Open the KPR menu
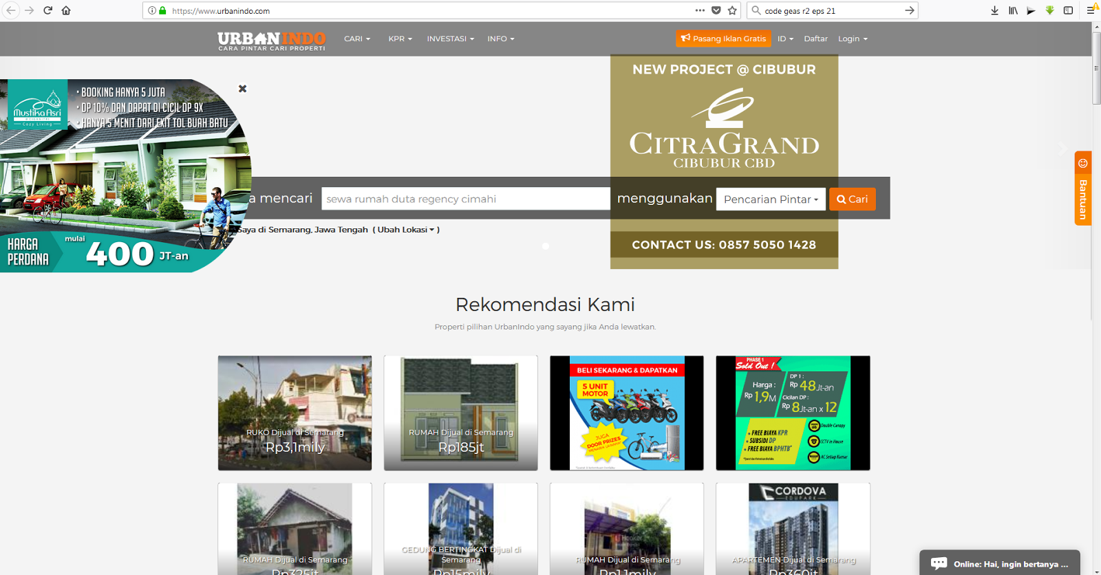The height and width of the screenshot is (575, 1101). pyautogui.click(x=400, y=39)
